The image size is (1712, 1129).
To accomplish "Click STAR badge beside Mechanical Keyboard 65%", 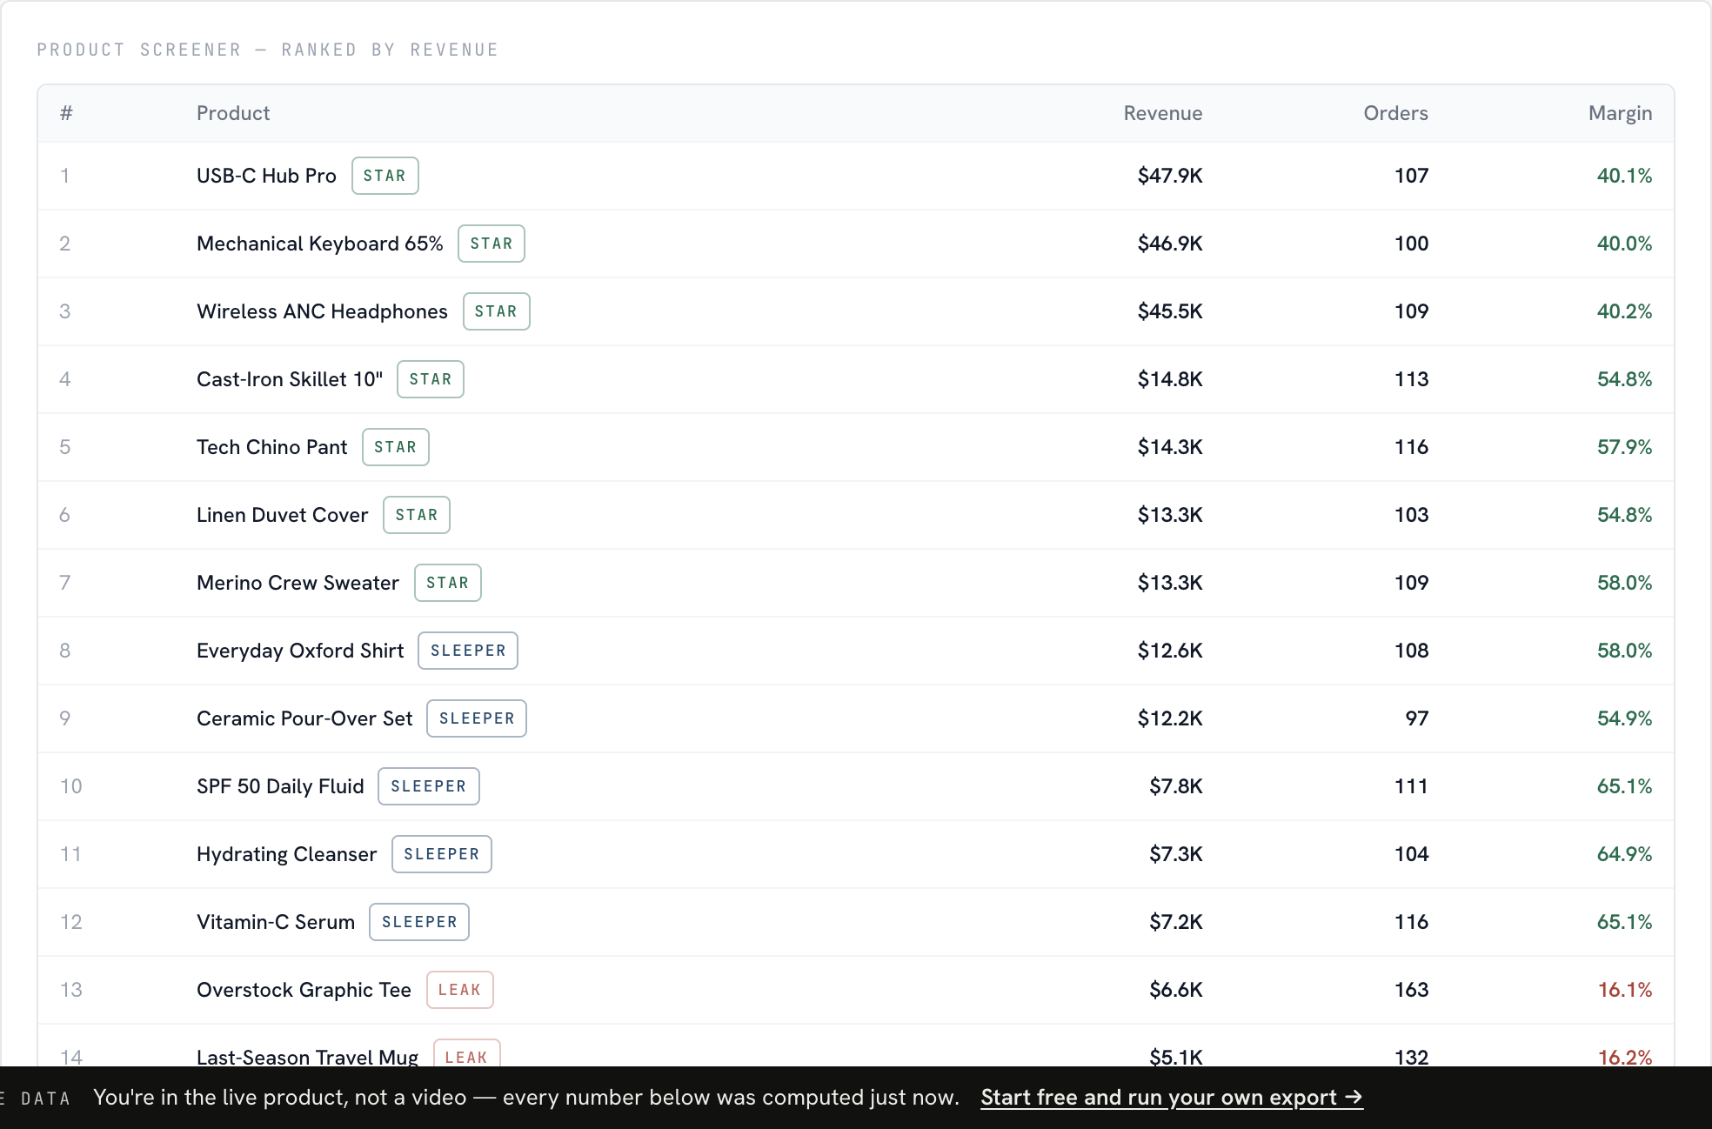I will coord(492,244).
